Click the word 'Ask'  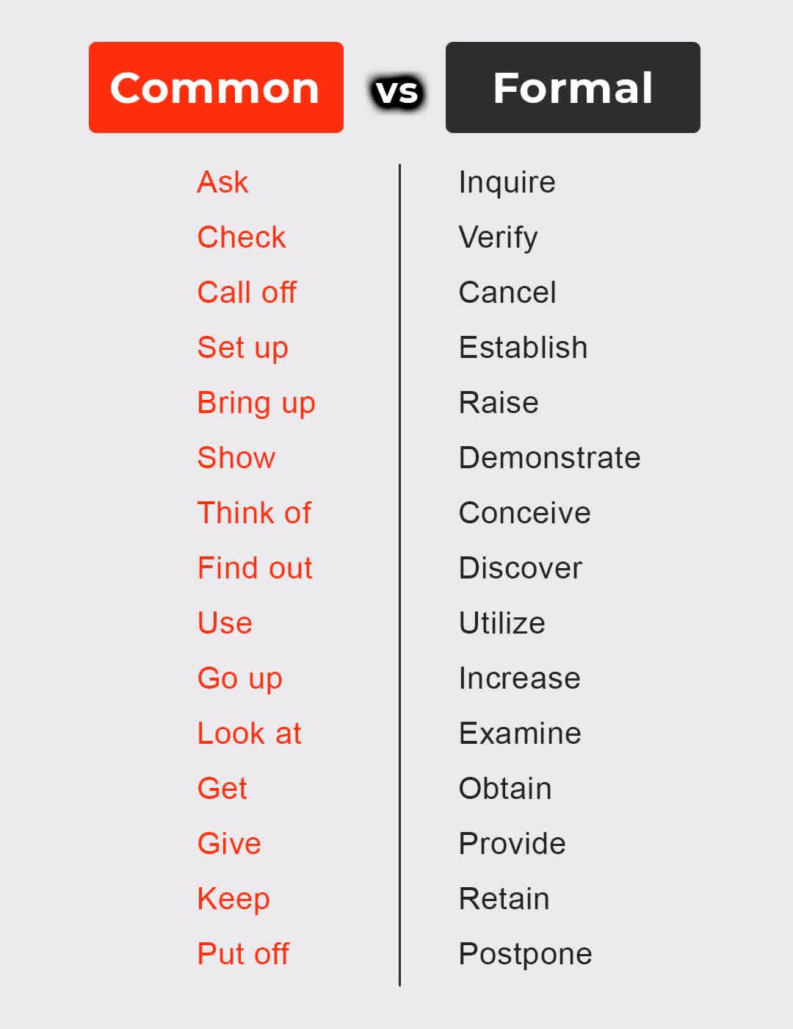pyautogui.click(x=223, y=182)
